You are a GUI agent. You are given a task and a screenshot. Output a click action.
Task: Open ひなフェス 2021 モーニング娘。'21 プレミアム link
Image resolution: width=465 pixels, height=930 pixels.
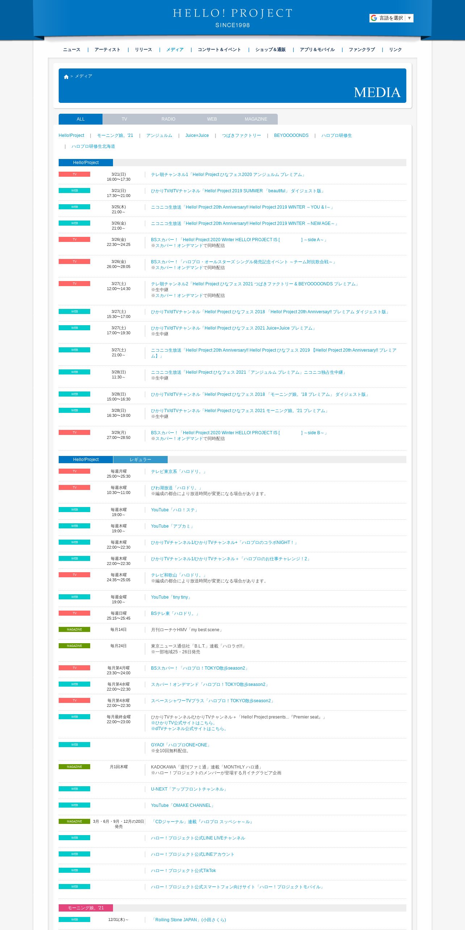240,411
